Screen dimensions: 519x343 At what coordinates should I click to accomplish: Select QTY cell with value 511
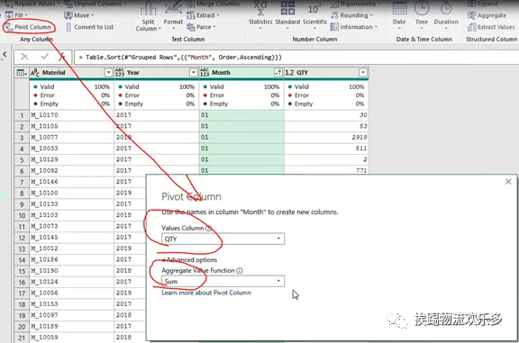326,149
